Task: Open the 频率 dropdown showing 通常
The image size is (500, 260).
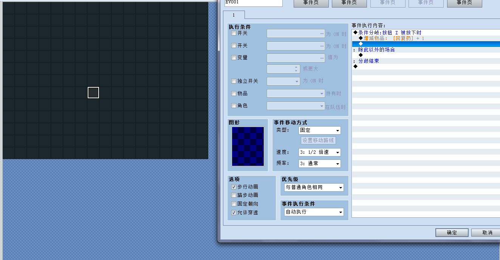Action: 319,164
